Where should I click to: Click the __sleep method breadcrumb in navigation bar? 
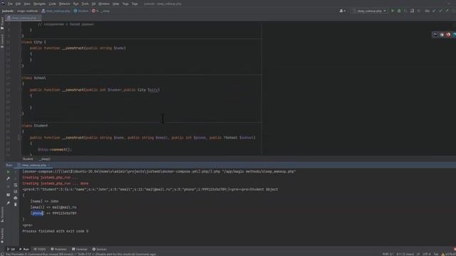pyautogui.click(x=101, y=11)
